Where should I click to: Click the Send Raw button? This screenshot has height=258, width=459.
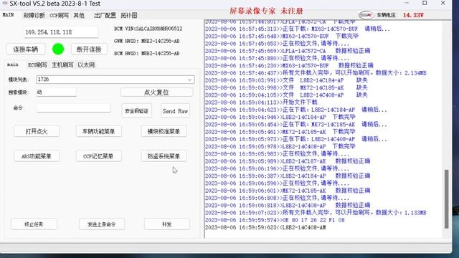(175, 111)
